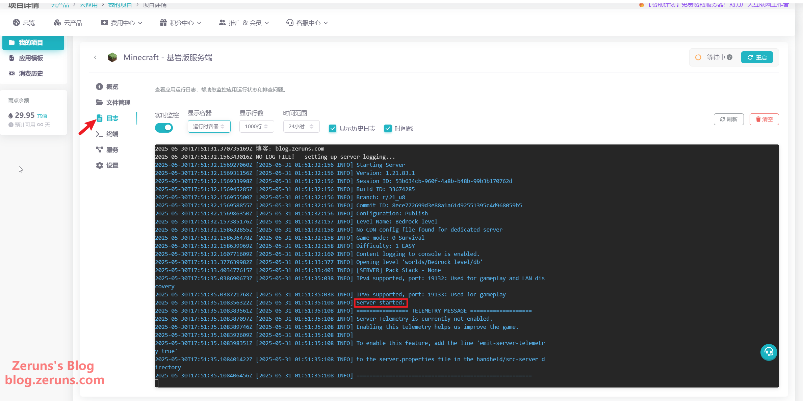Open the 1000行 display lines dropdown
Screen dimensions: 803x401
coord(256,126)
